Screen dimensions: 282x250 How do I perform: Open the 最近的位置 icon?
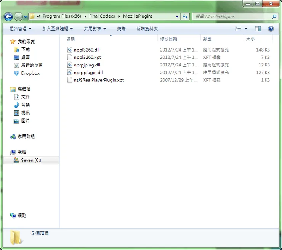(16, 65)
